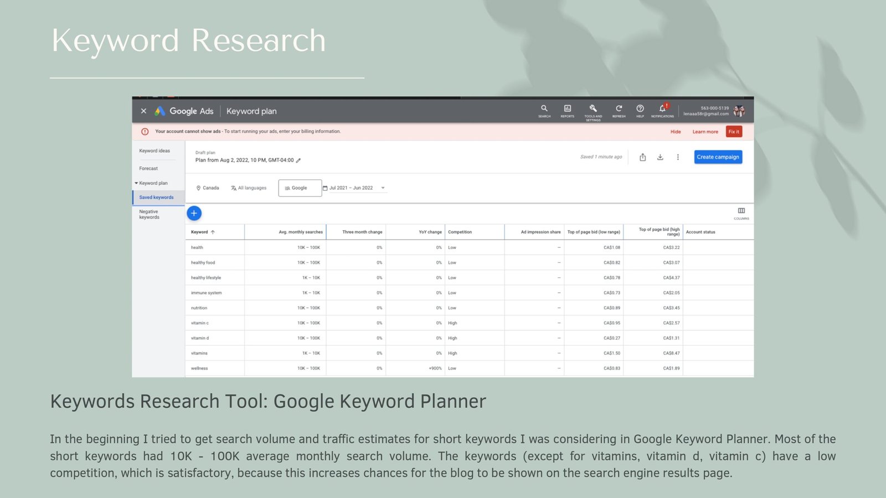886x498 pixels.
Task: Click the download plan icon
Action: click(660, 157)
